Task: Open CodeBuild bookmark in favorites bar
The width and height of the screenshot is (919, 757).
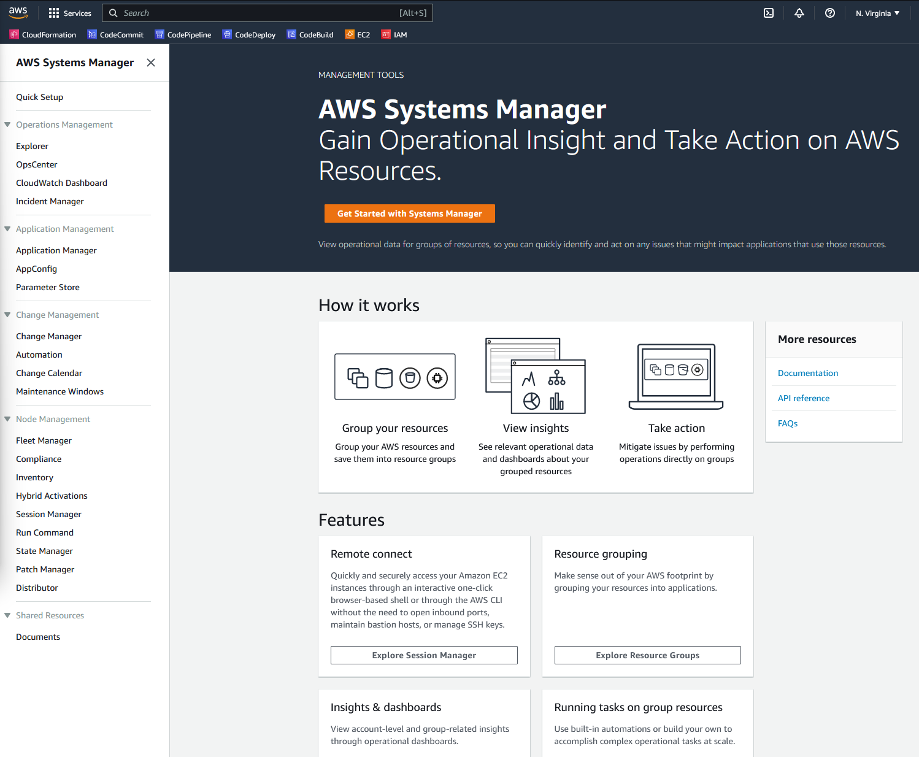Action: point(310,34)
